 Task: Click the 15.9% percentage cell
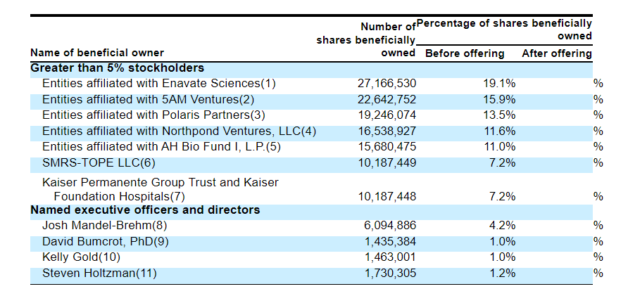[x=500, y=99]
